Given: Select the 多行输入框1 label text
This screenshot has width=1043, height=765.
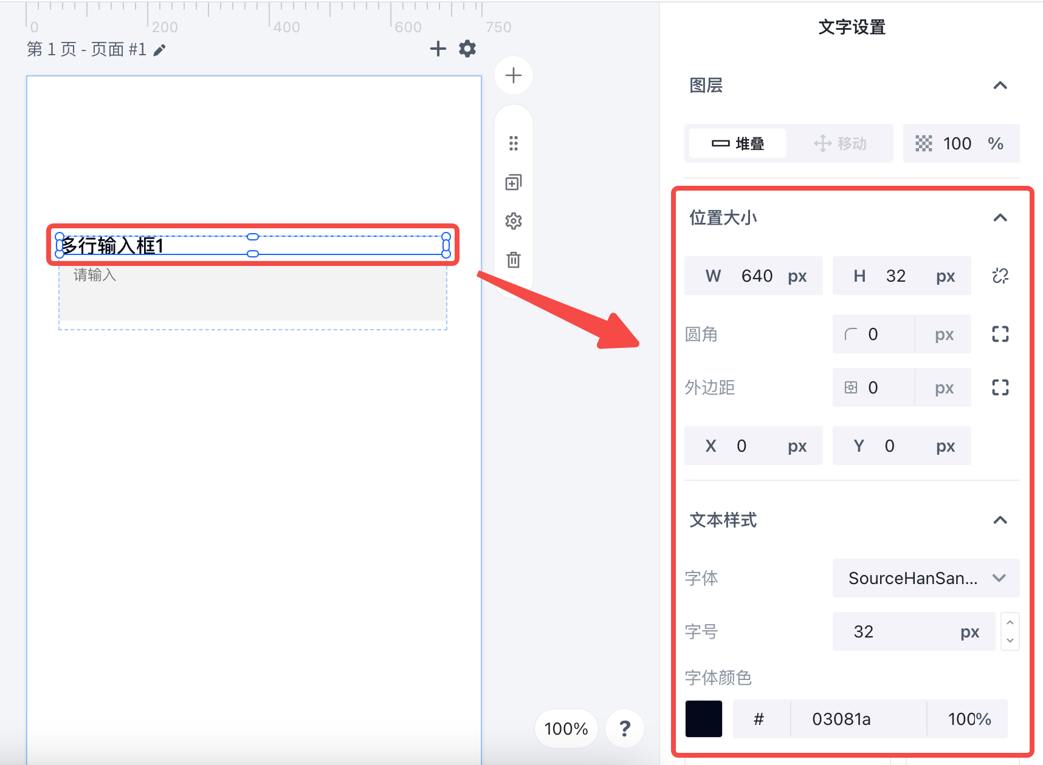Looking at the screenshot, I should (x=113, y=245).
